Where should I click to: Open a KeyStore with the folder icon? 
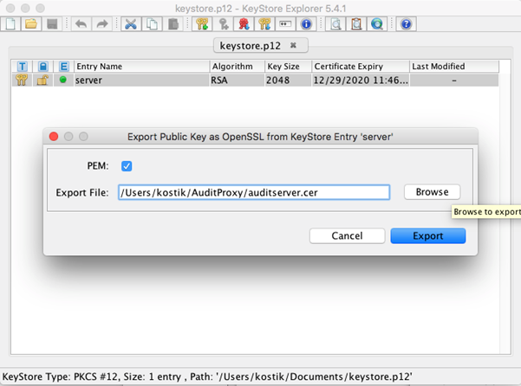[31, 24]
